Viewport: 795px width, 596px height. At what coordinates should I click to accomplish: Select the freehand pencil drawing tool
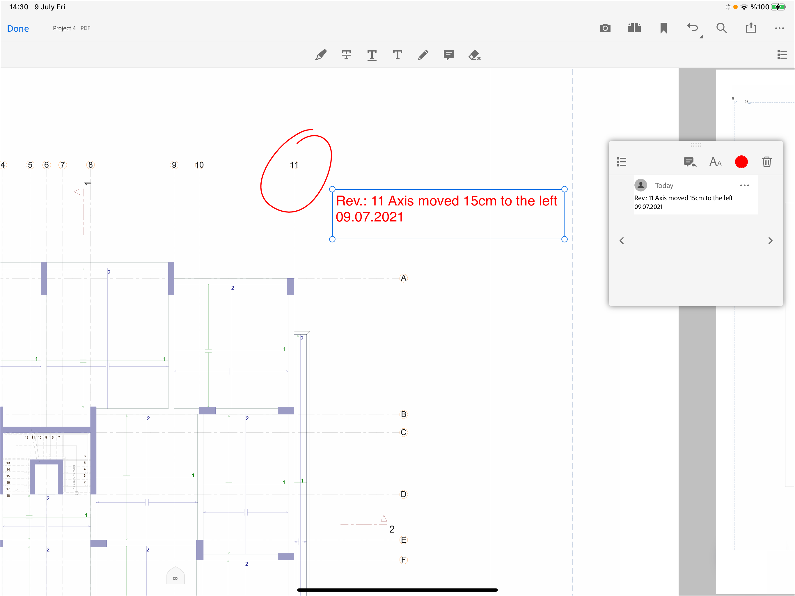tap(423, 55)
